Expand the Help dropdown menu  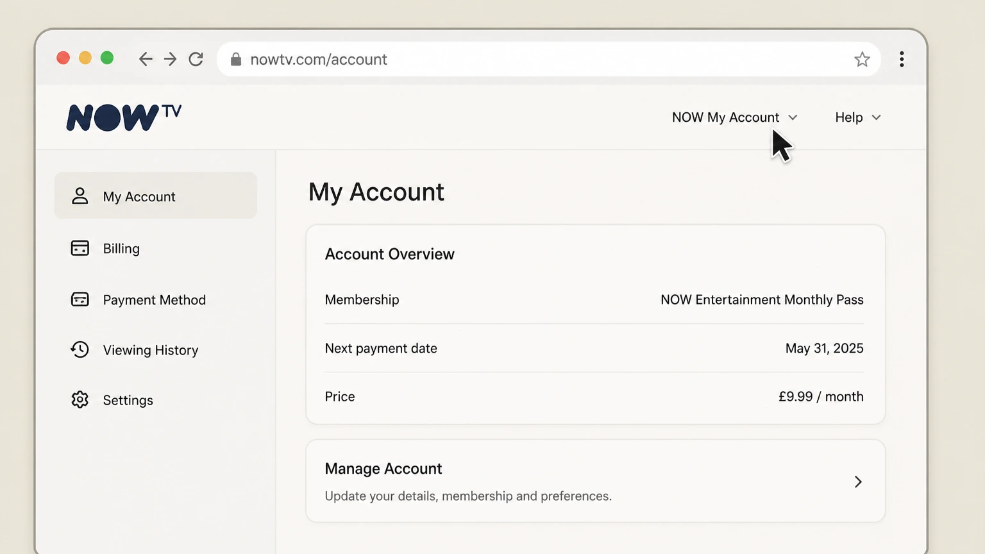click(x=858, y=117)
